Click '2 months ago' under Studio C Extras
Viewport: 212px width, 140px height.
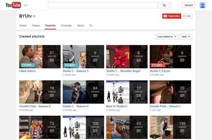(x=157, y=75)
